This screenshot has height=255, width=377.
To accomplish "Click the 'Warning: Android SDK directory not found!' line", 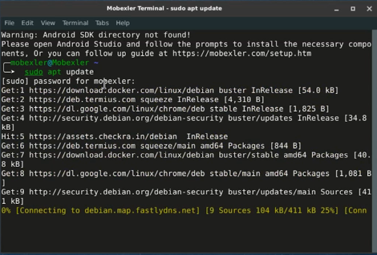I will coord(96,35).
